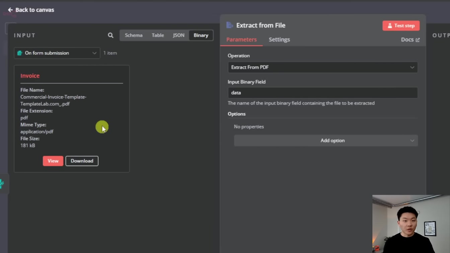Open the Operation dropdown
The height and width of the screenshot is (253, 450).
(323, 67)
